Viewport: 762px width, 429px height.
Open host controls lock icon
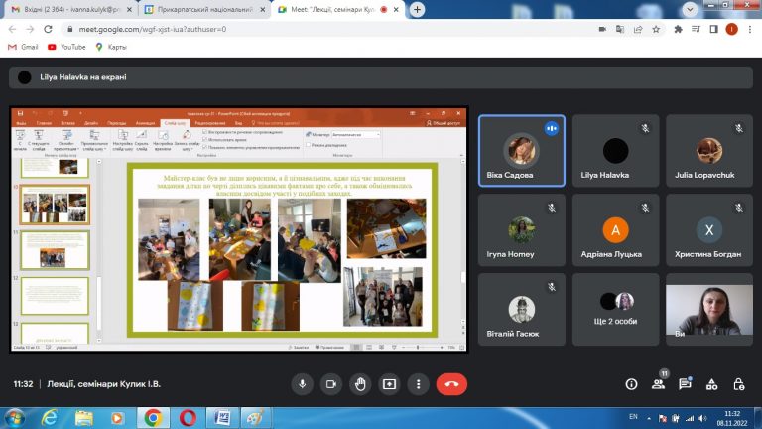pyautogui.click(x=738, y=384)
